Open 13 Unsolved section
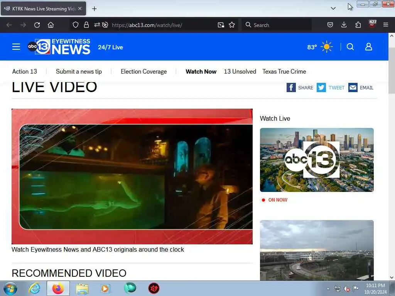The height and width of the screenshot is (296, 395). click(x=240, y=71)
